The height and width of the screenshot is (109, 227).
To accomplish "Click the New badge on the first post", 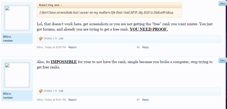I will pyautogui.click(x=223, y=3).
